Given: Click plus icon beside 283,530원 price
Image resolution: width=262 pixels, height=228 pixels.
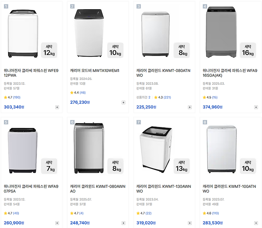Looking at the screenshot, I should [256, 223].
